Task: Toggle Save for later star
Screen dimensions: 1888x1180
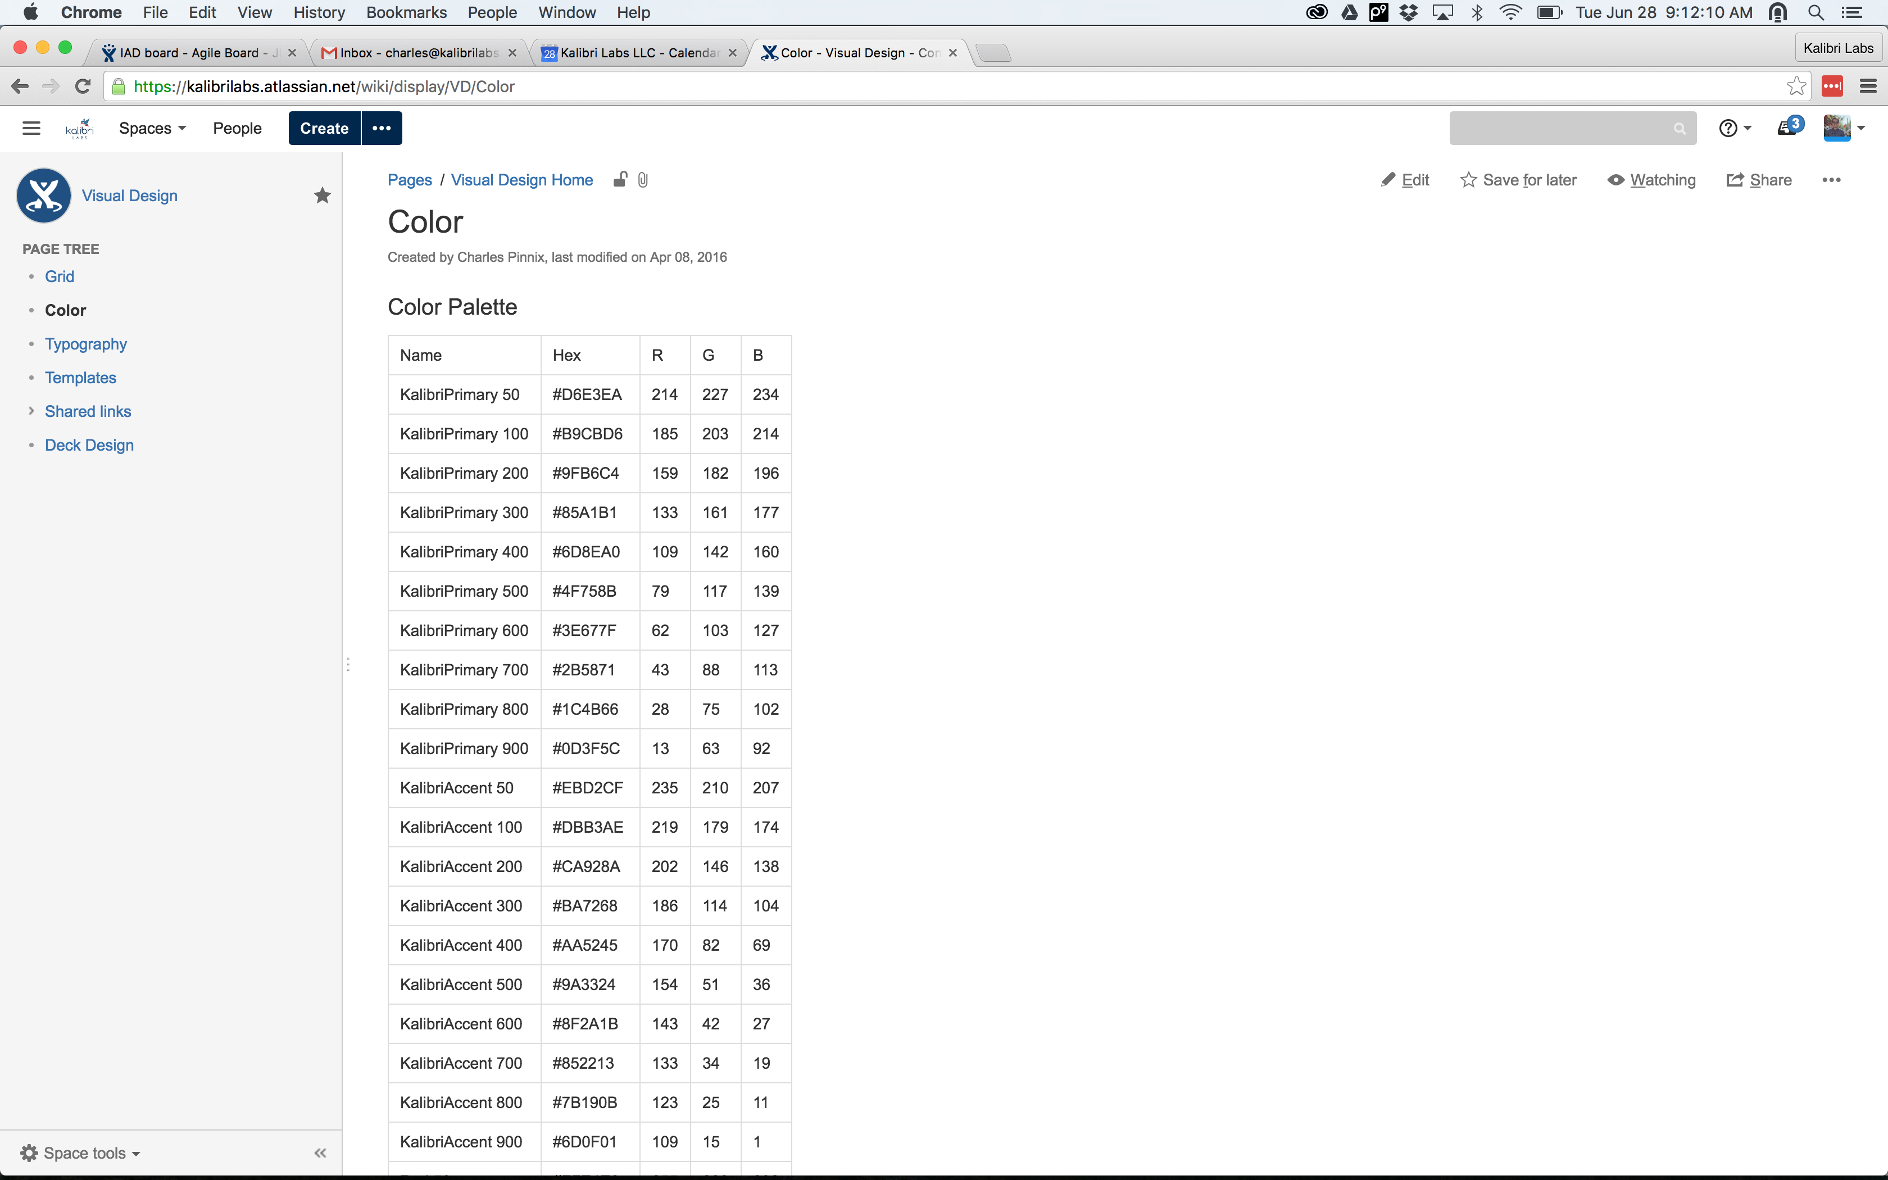Action: coord(1518,180)
